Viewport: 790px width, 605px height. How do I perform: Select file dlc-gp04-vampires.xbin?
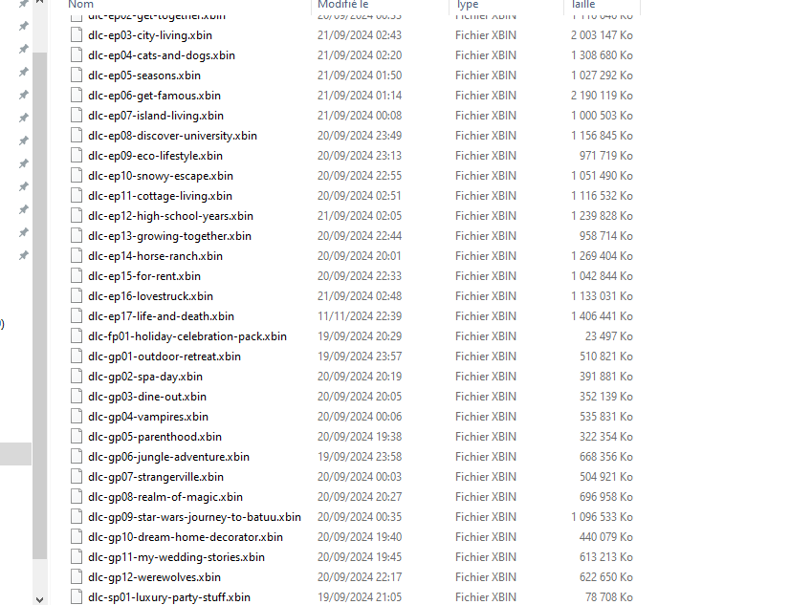pos(148,417)
